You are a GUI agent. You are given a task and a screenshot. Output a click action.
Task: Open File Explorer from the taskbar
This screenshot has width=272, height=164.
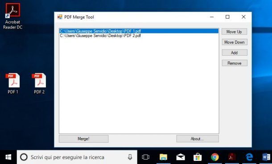[x=163, y=157]
